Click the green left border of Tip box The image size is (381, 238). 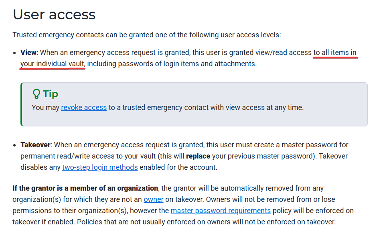[22, 104]
